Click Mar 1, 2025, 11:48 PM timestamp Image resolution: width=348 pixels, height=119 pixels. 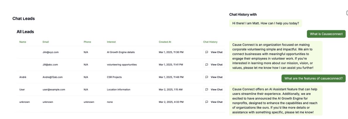pos(171,77)
